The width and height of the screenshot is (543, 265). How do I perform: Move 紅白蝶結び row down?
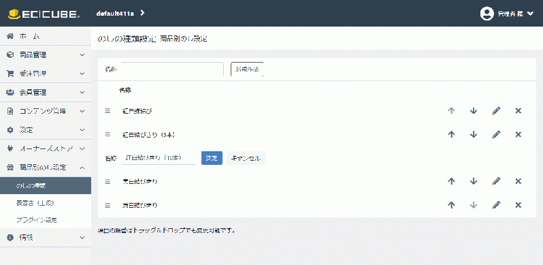pos(474,111)
